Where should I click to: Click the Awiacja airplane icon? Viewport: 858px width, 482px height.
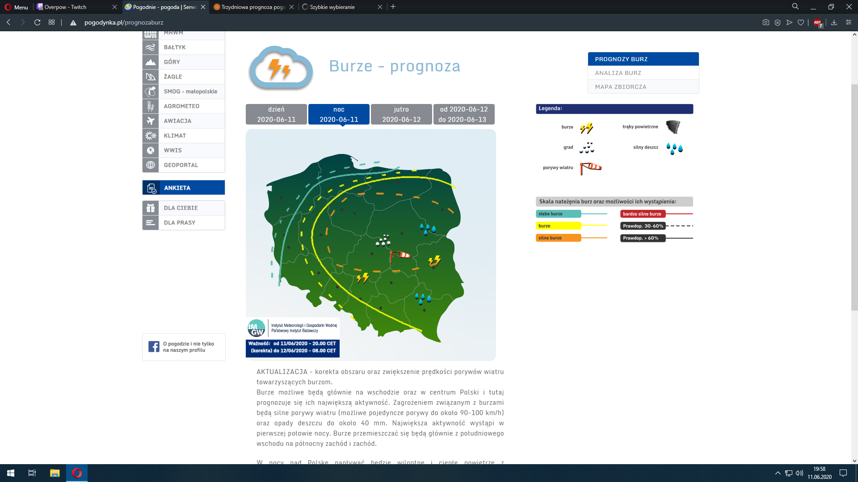pos(151,121)
